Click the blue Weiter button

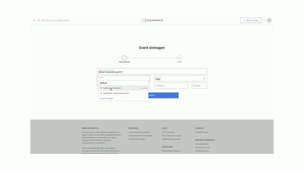coord(163,95)
